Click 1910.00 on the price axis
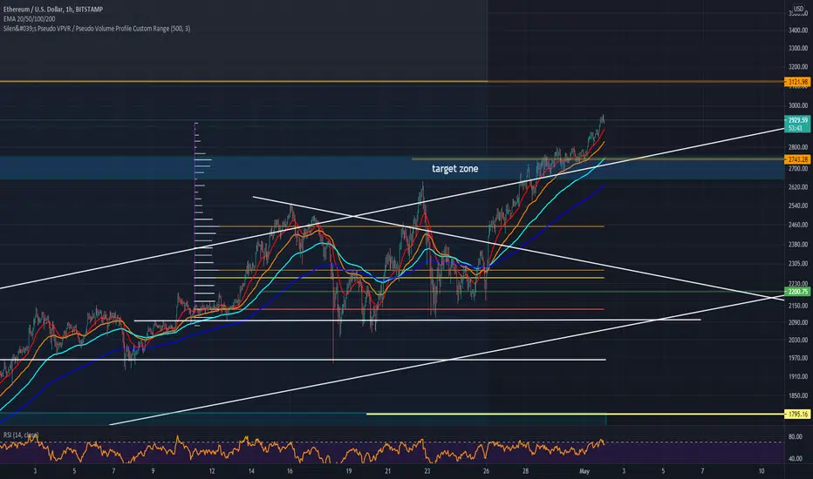This screenshot has height=479, width=813. [x=798, y=376]
